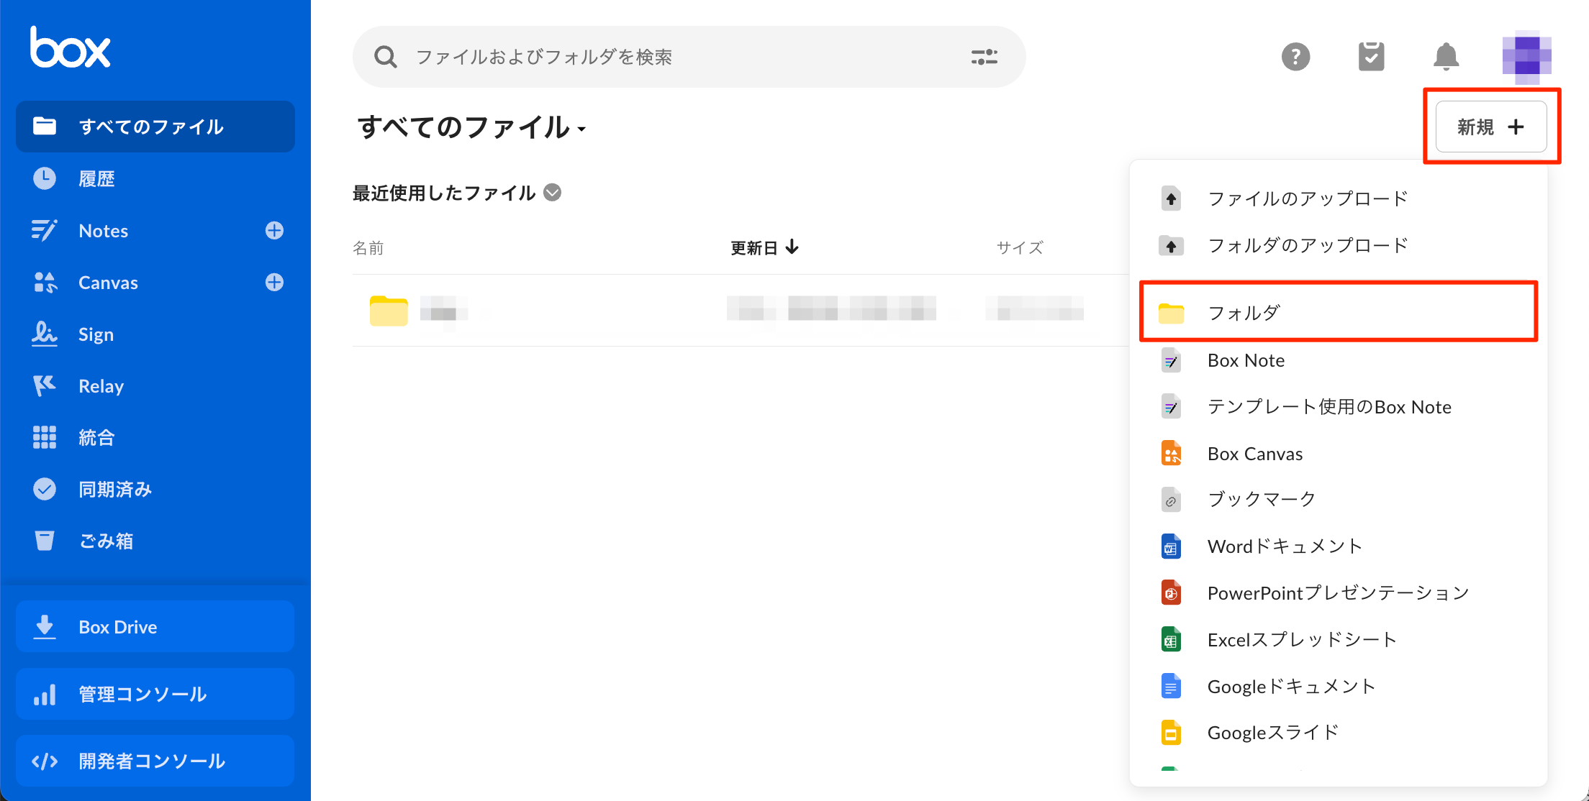This screenshot has width=1589, height=801.
Task: Click the plus icon next to Canvas
Action: click(274, 282)
